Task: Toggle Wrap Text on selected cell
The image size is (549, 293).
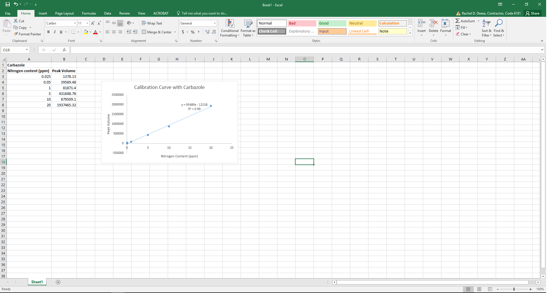Action: tap(152, 23)
